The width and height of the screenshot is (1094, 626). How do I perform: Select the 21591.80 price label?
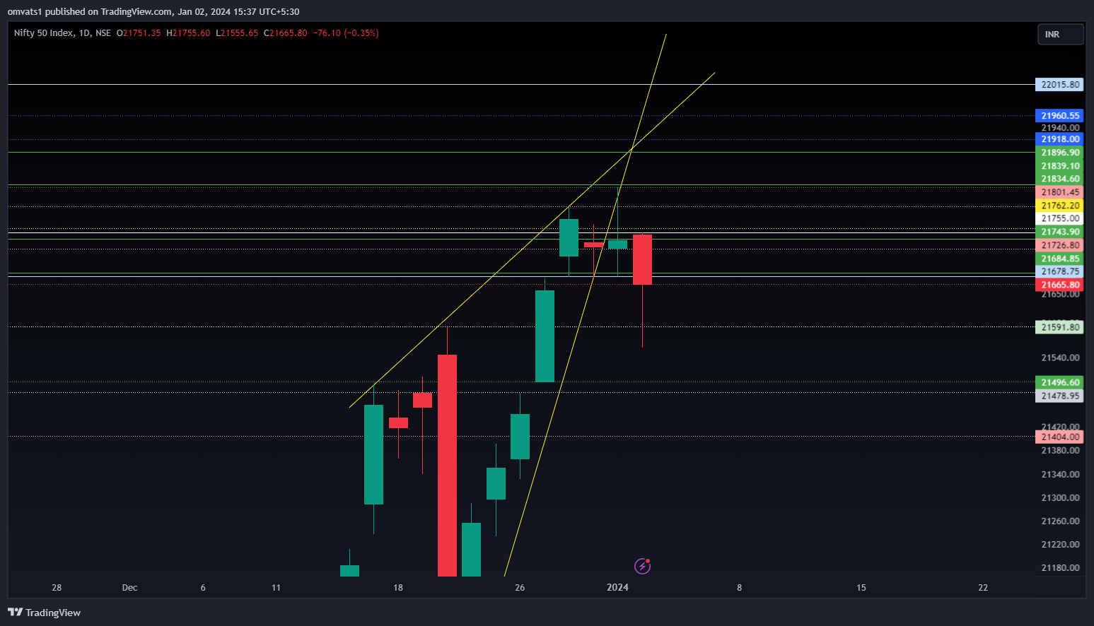pyautogui.click(x=1059, y=327)
